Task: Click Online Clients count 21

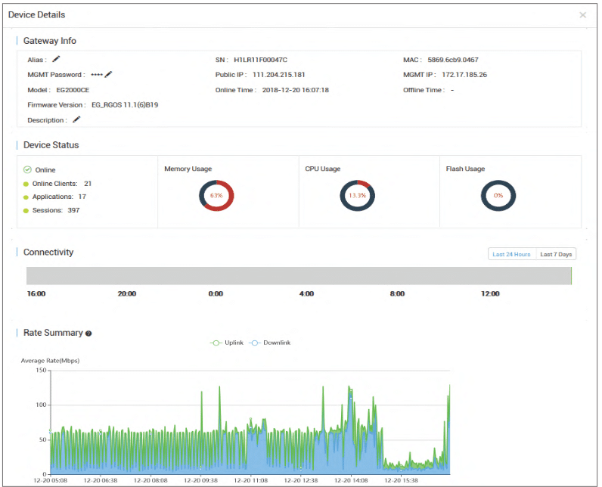Action: (x=88, y=184)
